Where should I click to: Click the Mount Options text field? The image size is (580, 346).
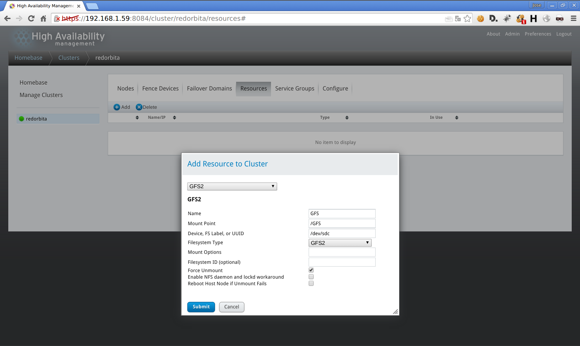[x=342, y=252]
